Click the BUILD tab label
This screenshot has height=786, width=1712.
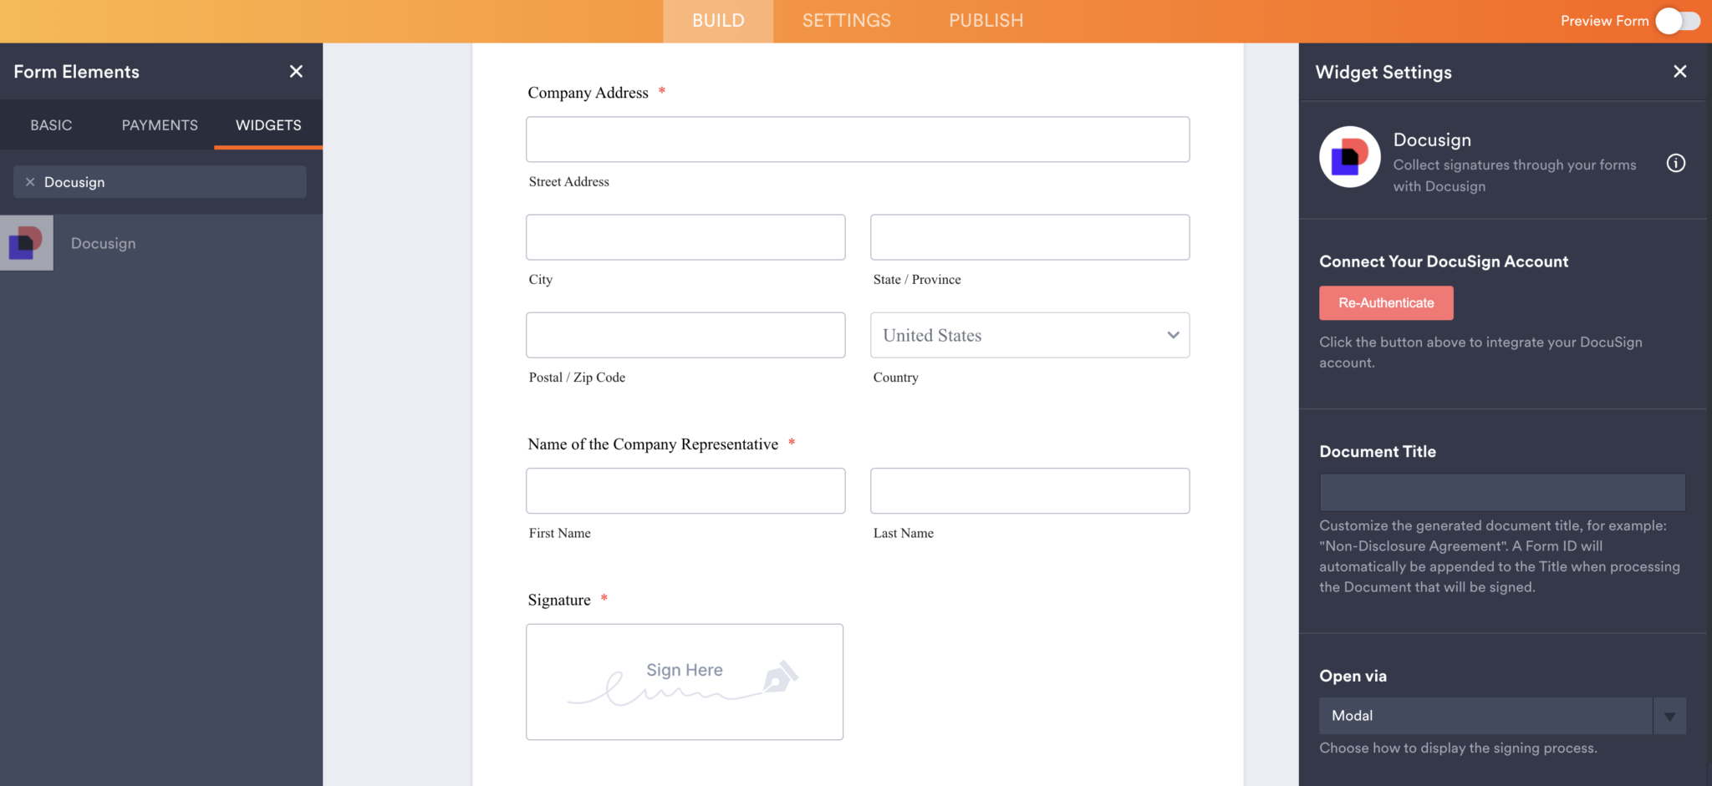click(717, 20)
